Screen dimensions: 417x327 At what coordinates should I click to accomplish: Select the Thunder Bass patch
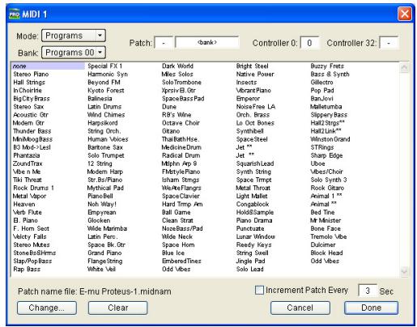(x=32, y=131)
